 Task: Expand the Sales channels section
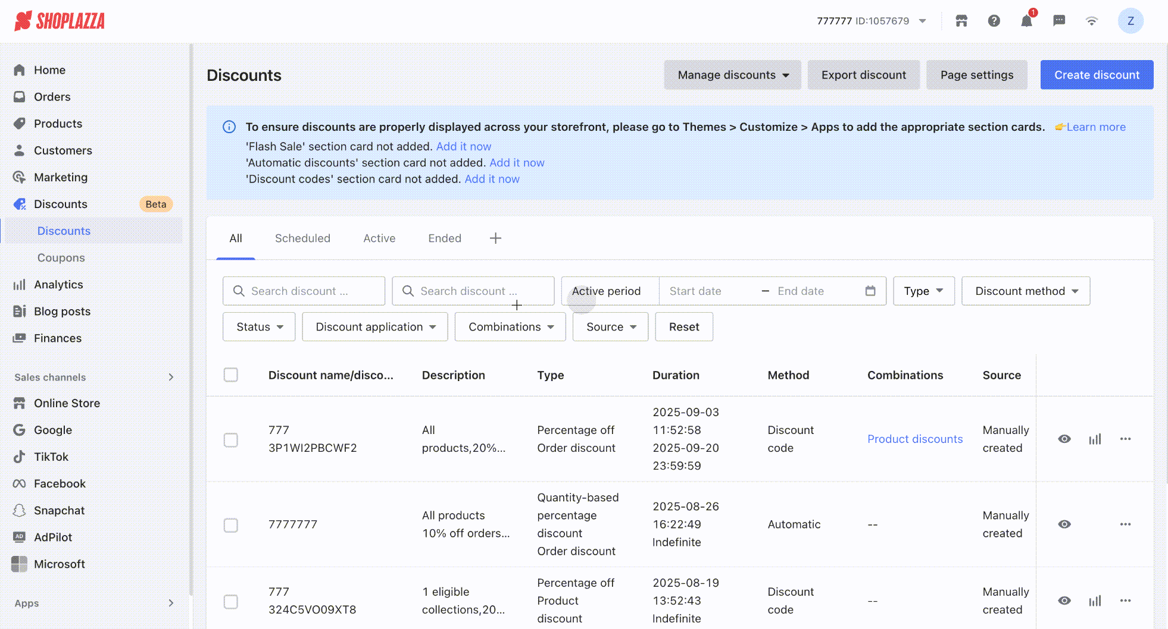coord(171,378)
